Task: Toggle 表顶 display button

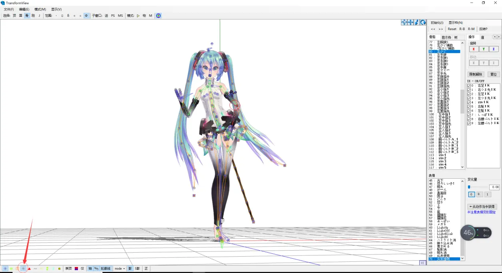Action: (x=69, y=269)
